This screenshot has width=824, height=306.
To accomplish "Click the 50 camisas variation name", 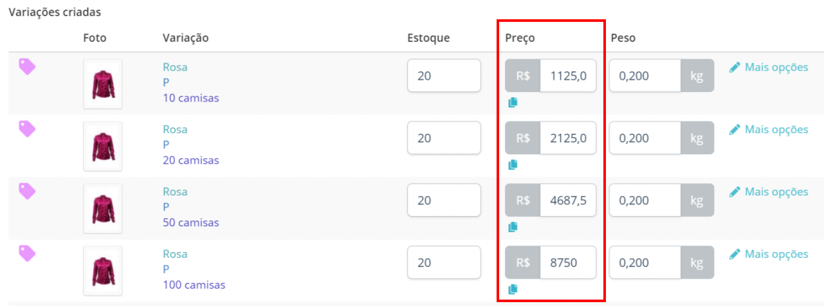I will click(190, 222).
